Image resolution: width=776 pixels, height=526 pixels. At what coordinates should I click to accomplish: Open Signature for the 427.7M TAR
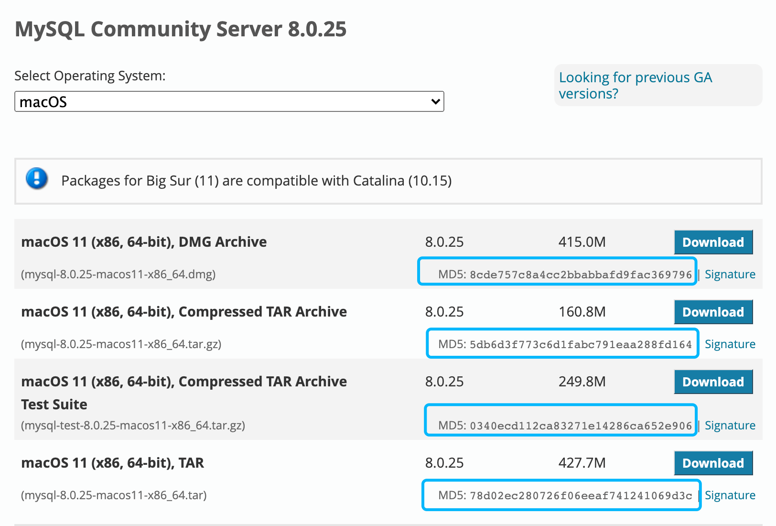[x=730, y=495]
